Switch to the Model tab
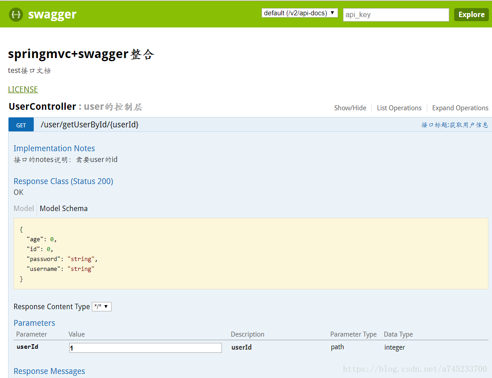Screen dimensions: 492x378 (24, 208)
